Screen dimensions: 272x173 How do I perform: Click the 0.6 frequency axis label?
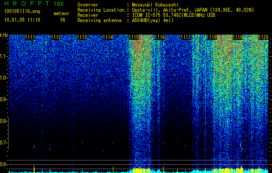3,164
